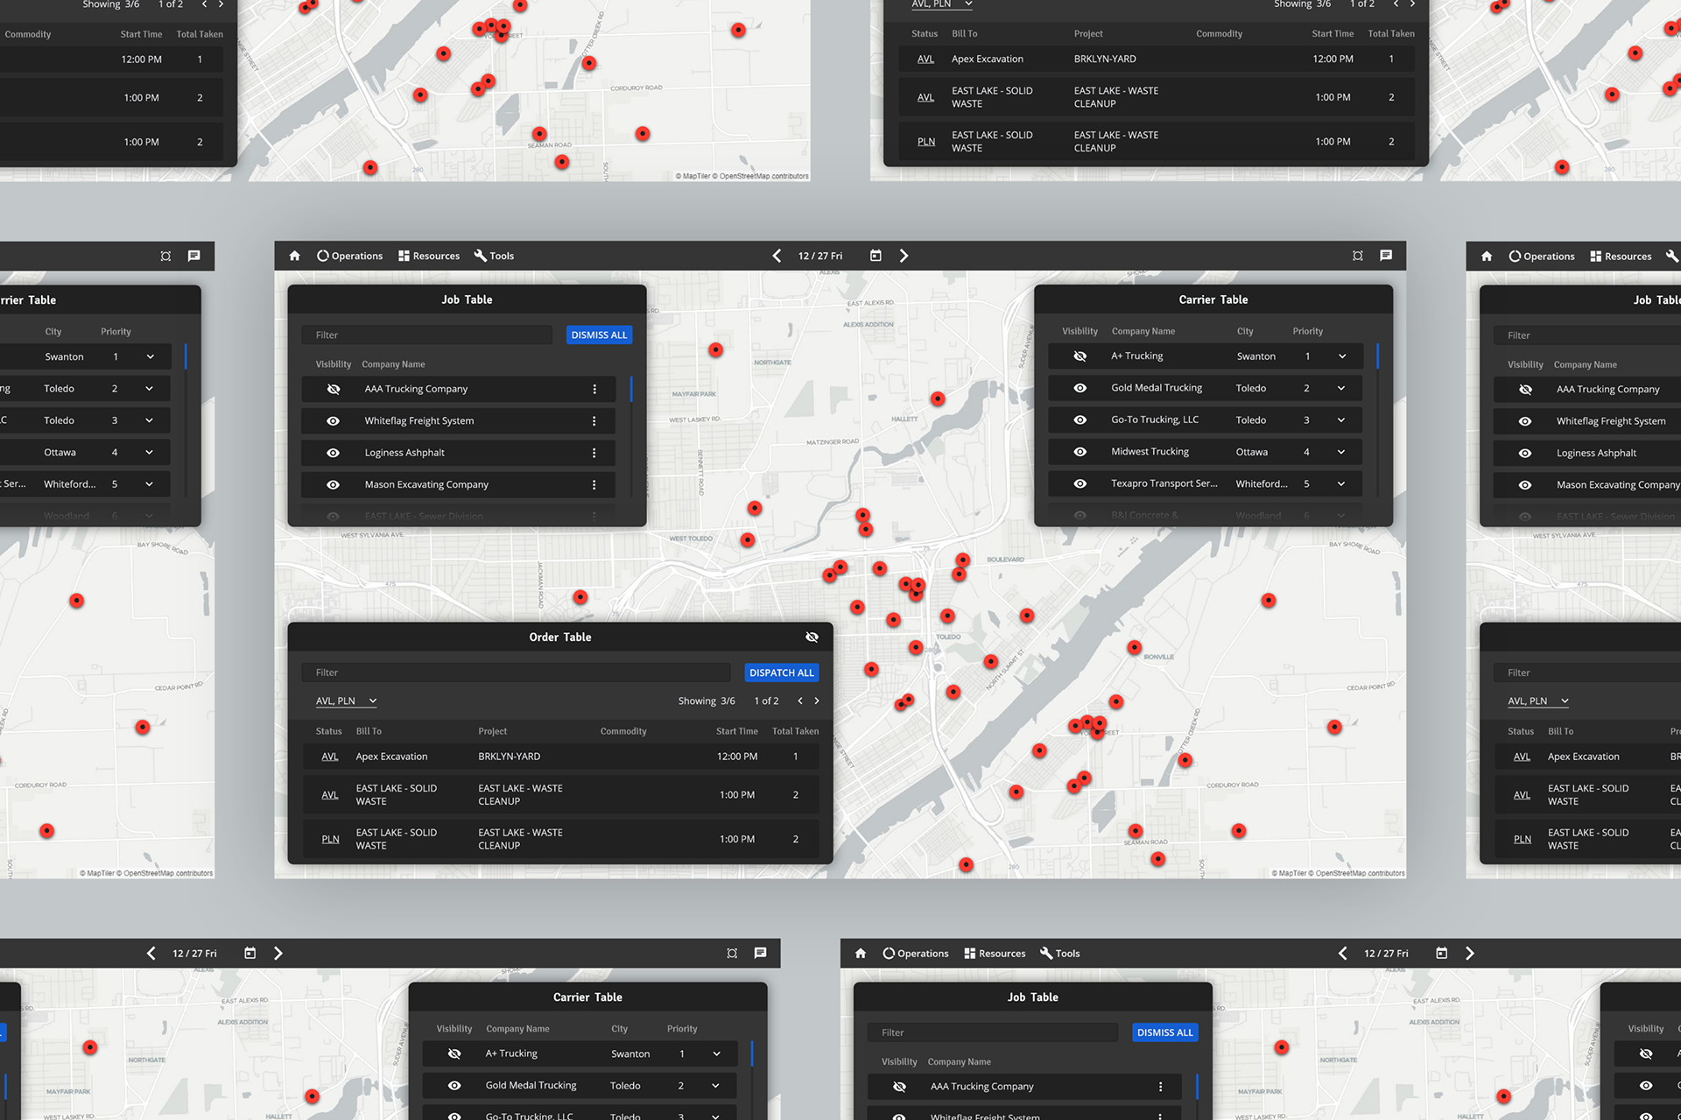This screenshot has height=1120, width=1681.
Task: Toggle visibility of Gold Medal Trucking carrier
Action: click(x=1080, y=388)
